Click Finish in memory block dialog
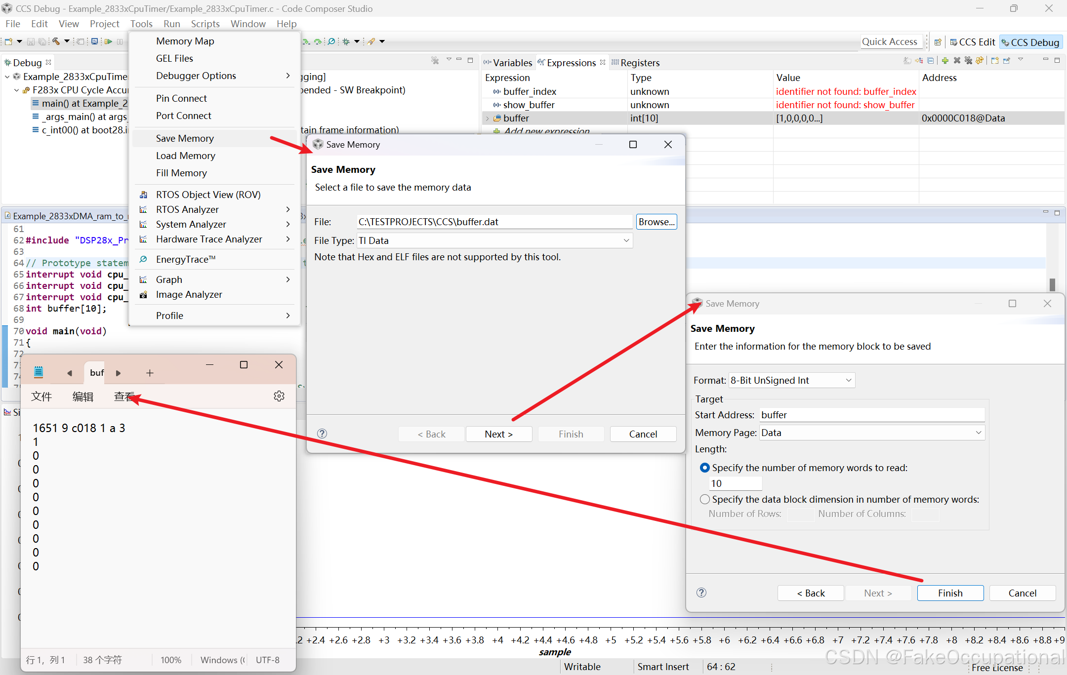Viewport: 1067px width, 675px height. click(x=950, y=593)
